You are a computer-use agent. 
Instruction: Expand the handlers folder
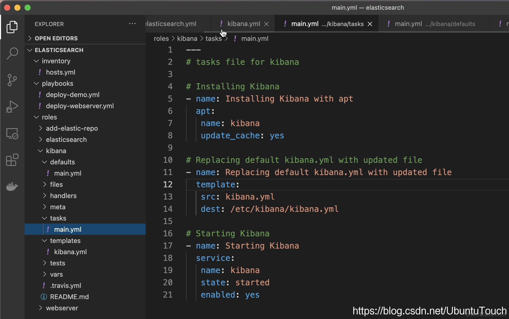point(63,196)
